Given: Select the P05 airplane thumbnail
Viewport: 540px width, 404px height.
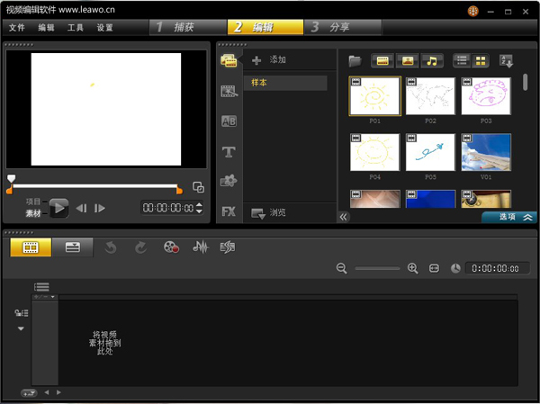Looking at the screenshot, I should [x=430, y=152].
